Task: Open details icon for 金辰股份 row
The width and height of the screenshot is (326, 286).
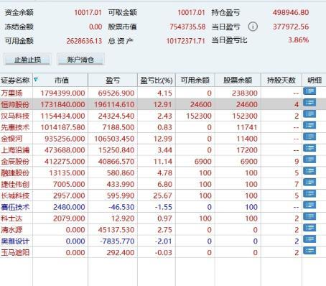Action: 309,160
